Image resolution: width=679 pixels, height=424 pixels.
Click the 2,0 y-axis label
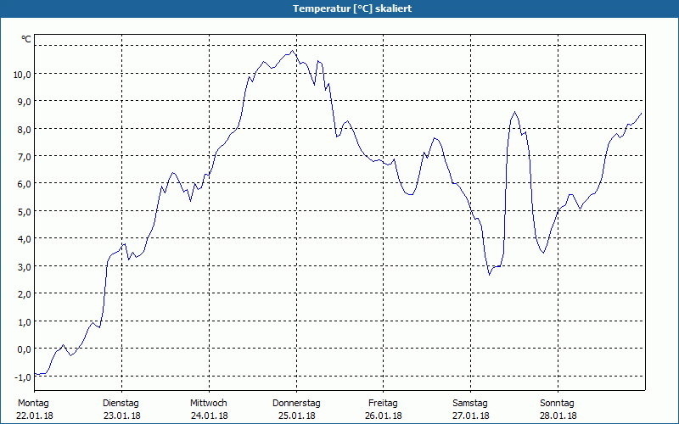pyautogui.click(x=25, y=294)
